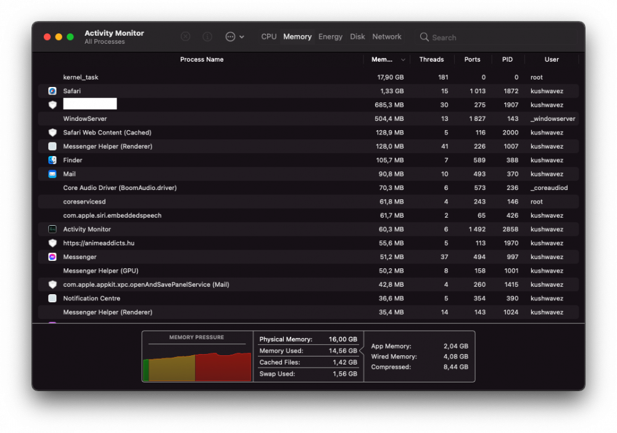Click the Memory Used 14,56 GB entry
This screenshot has height=433, width=617.
[308, 350]
